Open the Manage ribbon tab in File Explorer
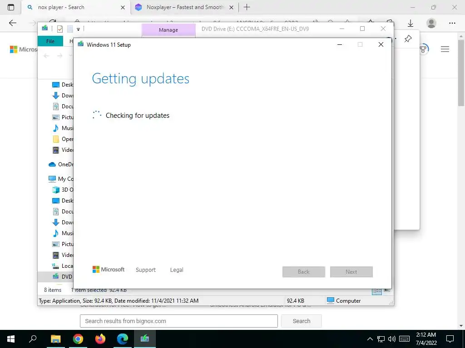 [x=168, y=30]
